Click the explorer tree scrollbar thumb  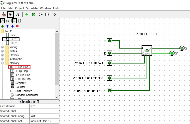(57, 59)
